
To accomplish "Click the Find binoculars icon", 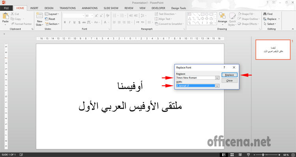I will click(265, 14).
